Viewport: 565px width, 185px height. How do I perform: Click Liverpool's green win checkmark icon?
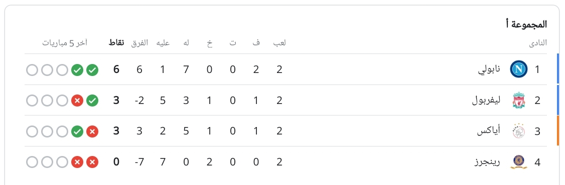pos(92,101)
